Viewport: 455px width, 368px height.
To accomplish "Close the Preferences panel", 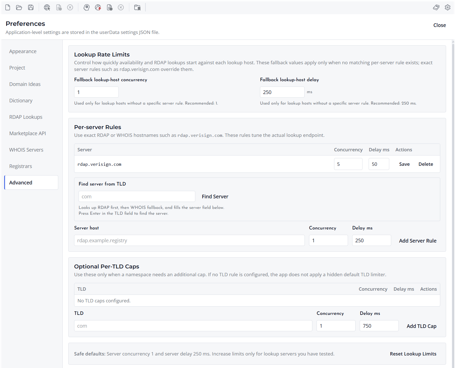I will point(439,25).
